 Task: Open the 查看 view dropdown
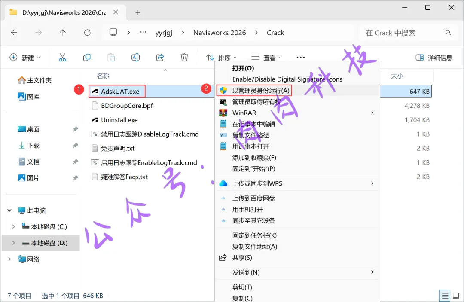(266, 58)
